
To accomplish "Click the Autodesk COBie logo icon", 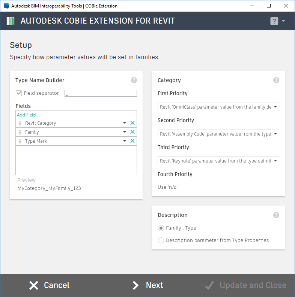I will 11,21.
